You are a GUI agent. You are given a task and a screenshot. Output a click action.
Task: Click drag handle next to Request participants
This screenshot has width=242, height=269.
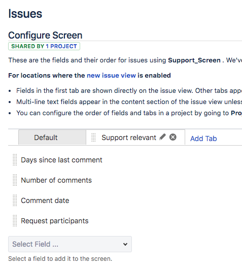coord(15,221)
